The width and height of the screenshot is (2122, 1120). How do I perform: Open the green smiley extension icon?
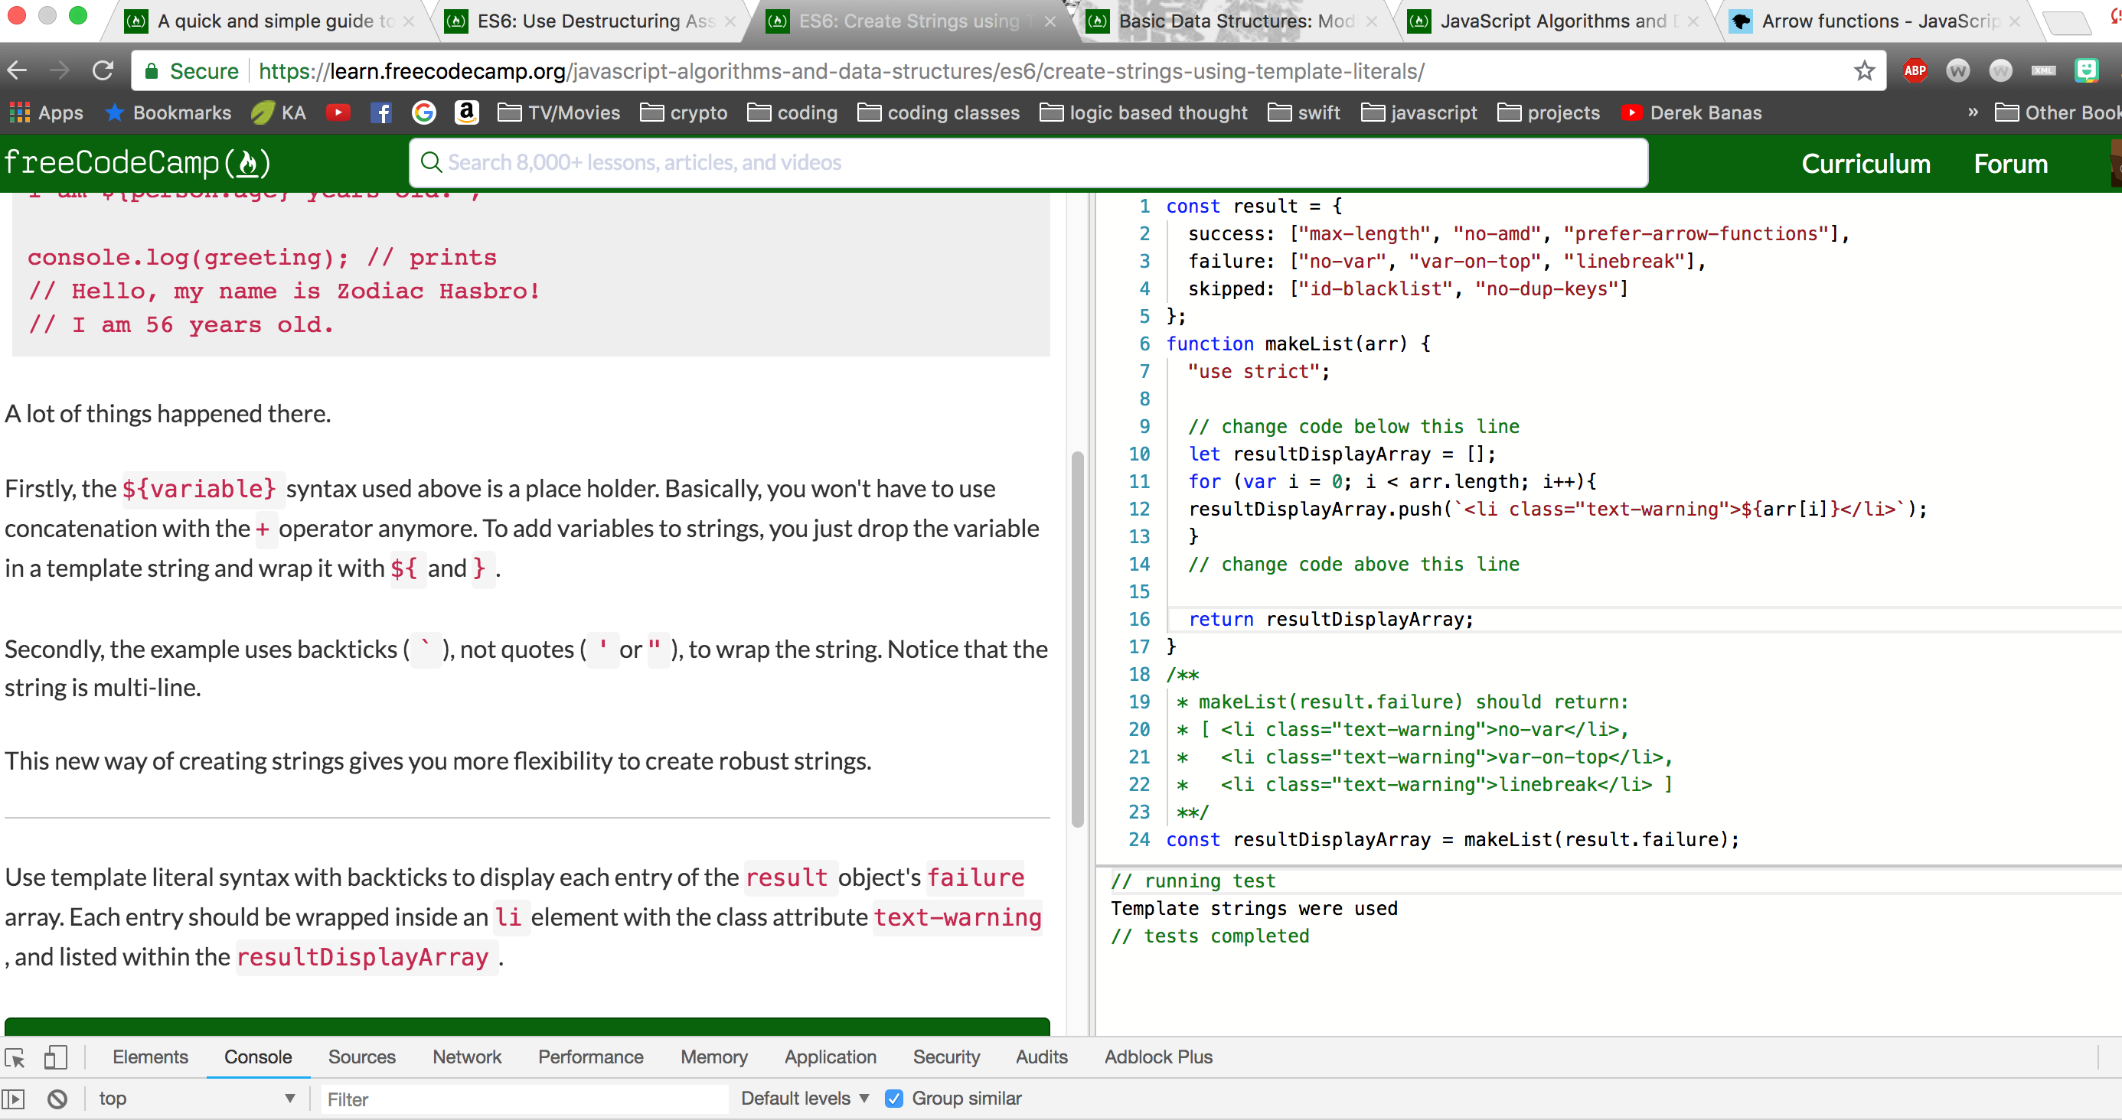coord(2086,71)
